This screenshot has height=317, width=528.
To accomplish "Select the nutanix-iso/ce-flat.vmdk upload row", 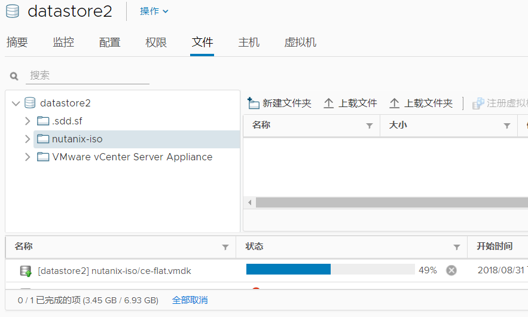I will [x=267, y=270].
